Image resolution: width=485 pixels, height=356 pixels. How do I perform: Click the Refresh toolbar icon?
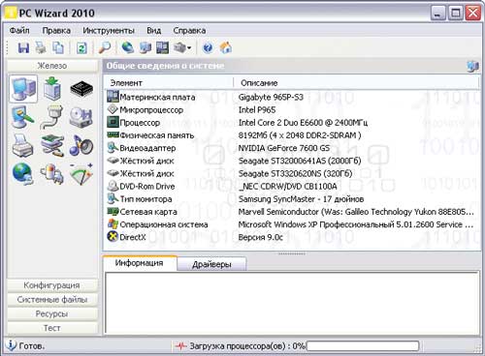81,48
